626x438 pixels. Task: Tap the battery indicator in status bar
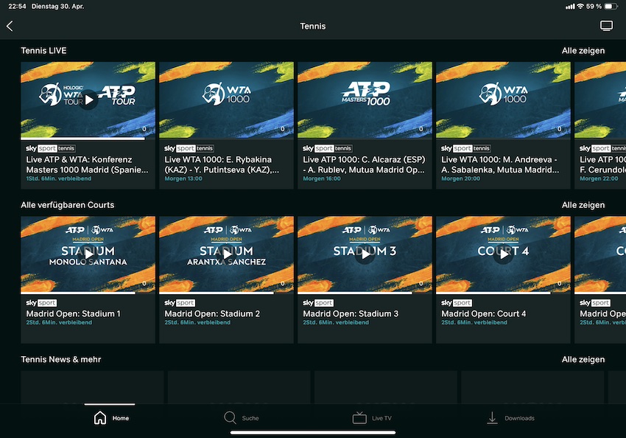pos(611,7)
